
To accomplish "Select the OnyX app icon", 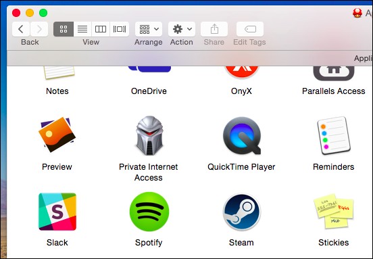I will click(242, 72).
